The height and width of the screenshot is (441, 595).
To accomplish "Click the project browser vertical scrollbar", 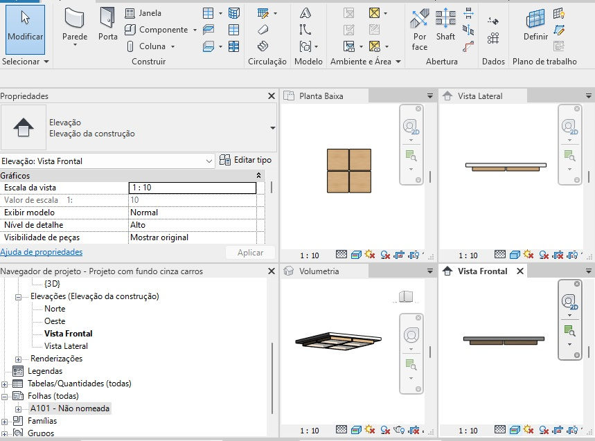I will tap(272, 378).
